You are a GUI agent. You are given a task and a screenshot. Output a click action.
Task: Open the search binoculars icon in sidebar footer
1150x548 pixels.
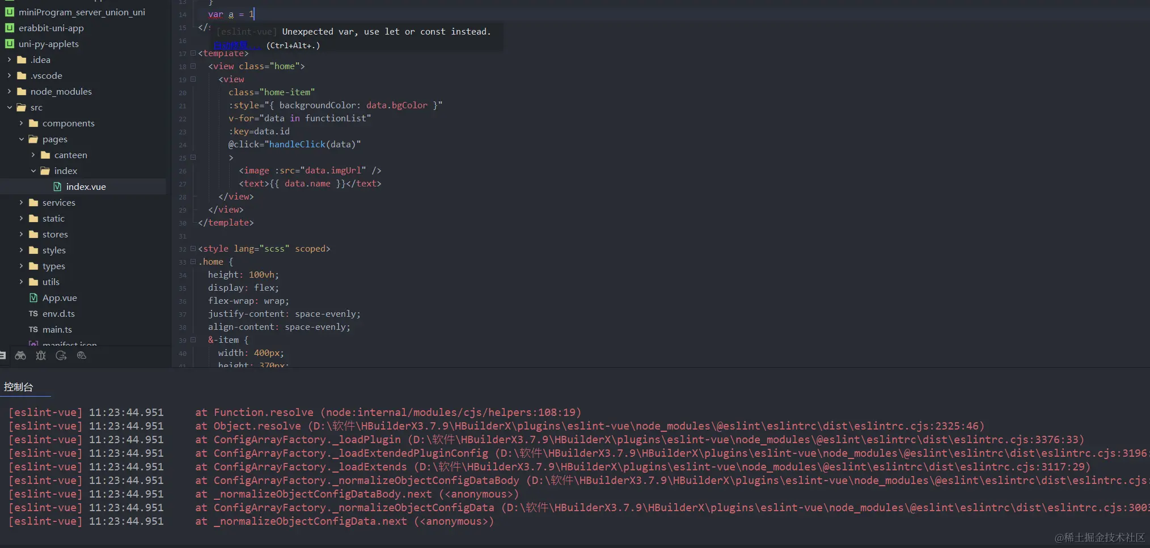20,355
